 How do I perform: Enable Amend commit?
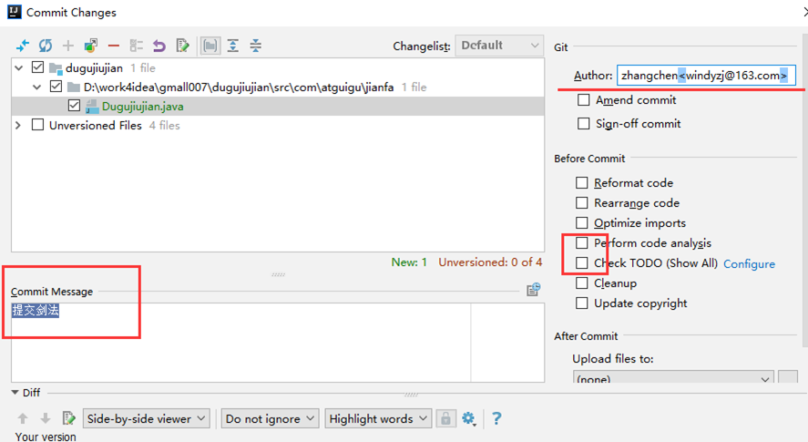(583, 99)
